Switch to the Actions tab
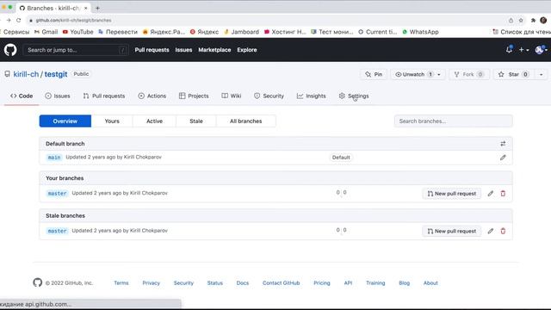Image resolution: width=551 pixels, height=310 pixels. (x=152, y=96)
